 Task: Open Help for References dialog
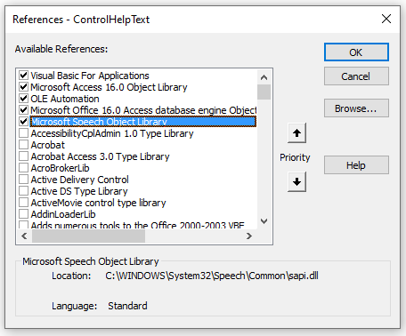tap(356, 165)
